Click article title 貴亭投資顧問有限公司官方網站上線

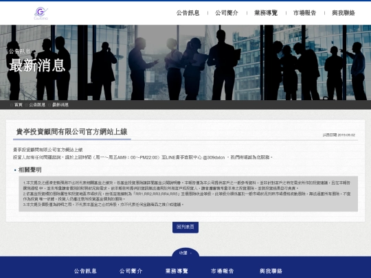pyautogui.click(x=72, y=132)
